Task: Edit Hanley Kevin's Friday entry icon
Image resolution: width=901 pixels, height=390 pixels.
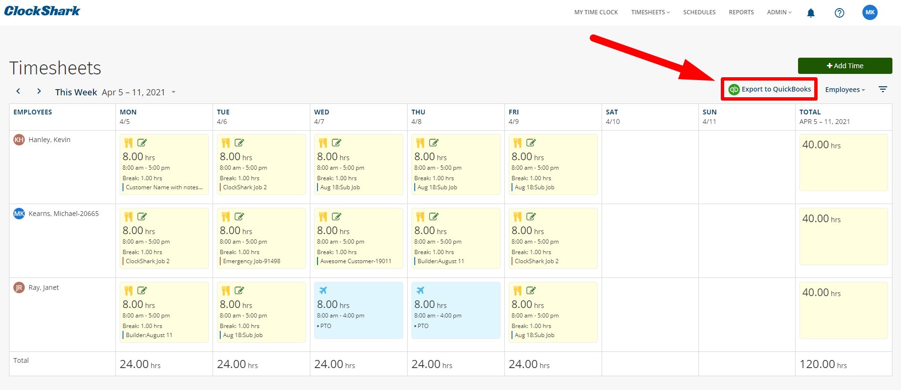Action: pyautogui.click(x=531, y=143)
